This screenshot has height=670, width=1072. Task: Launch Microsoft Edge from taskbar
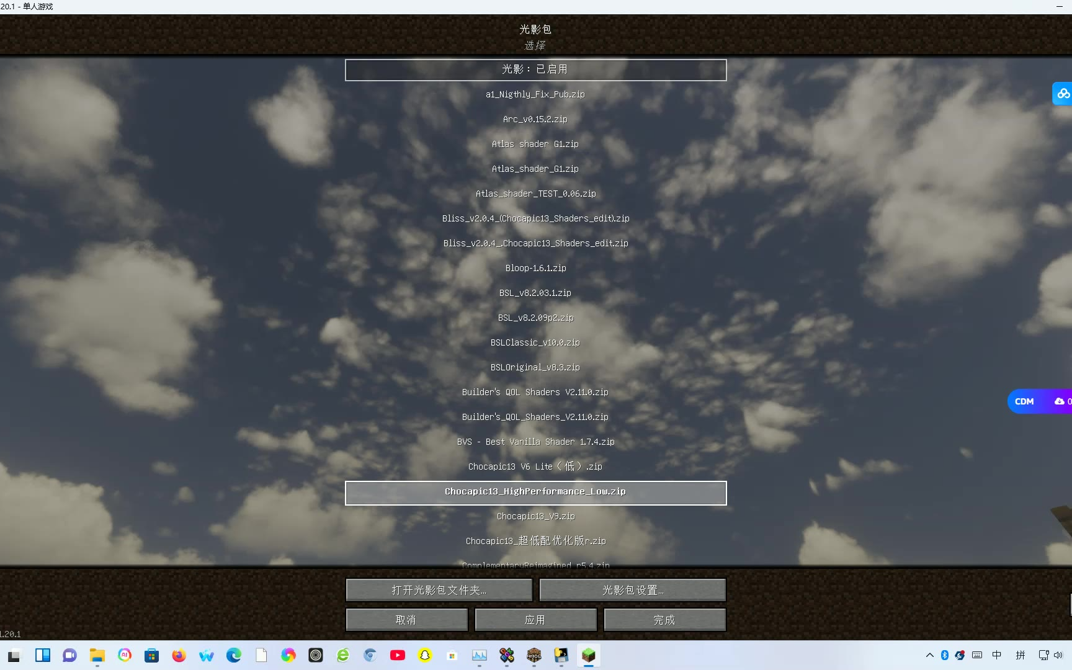234,655
